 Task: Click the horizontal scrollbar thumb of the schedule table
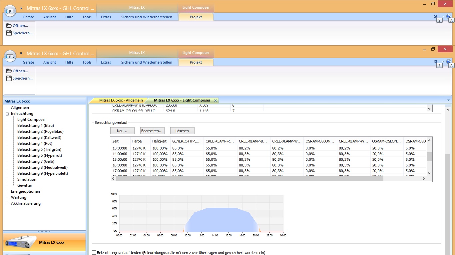(250, 179)
